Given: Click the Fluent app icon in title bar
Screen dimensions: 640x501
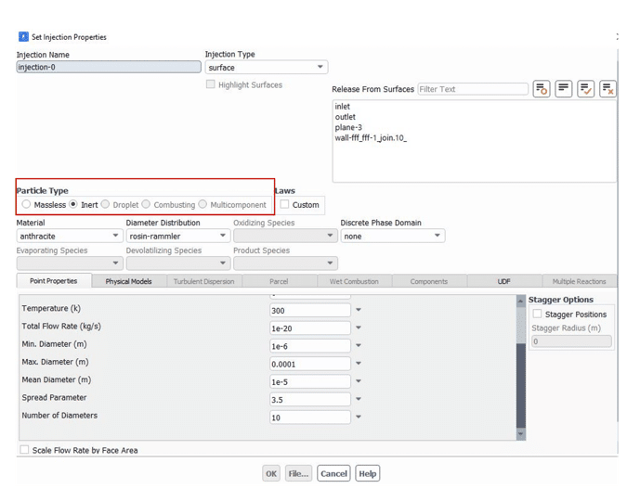Looking at the screenshot, I should coord(23,37).
